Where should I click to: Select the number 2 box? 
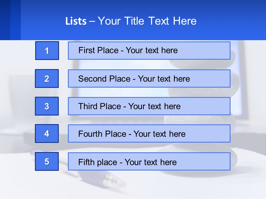(x=47, y=78)
